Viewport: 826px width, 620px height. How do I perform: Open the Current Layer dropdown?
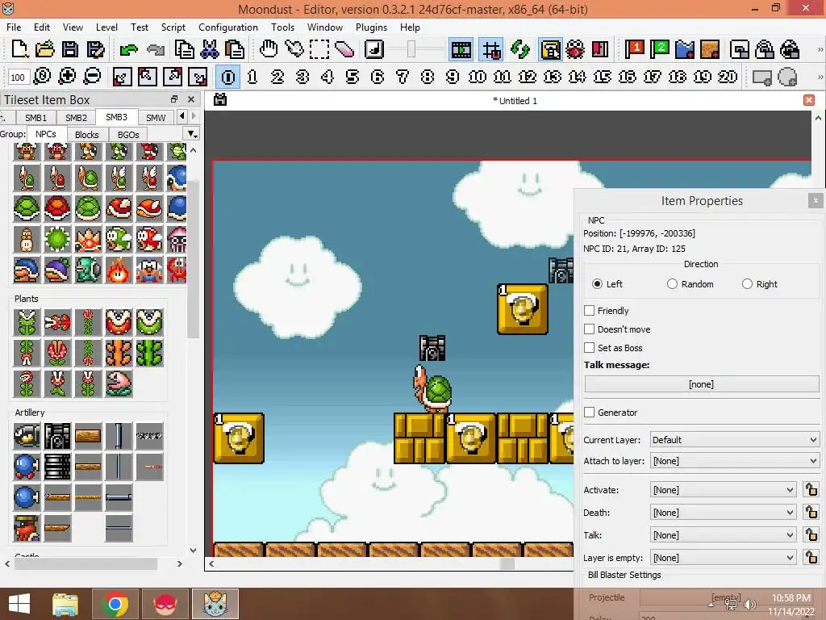(735, 440)
